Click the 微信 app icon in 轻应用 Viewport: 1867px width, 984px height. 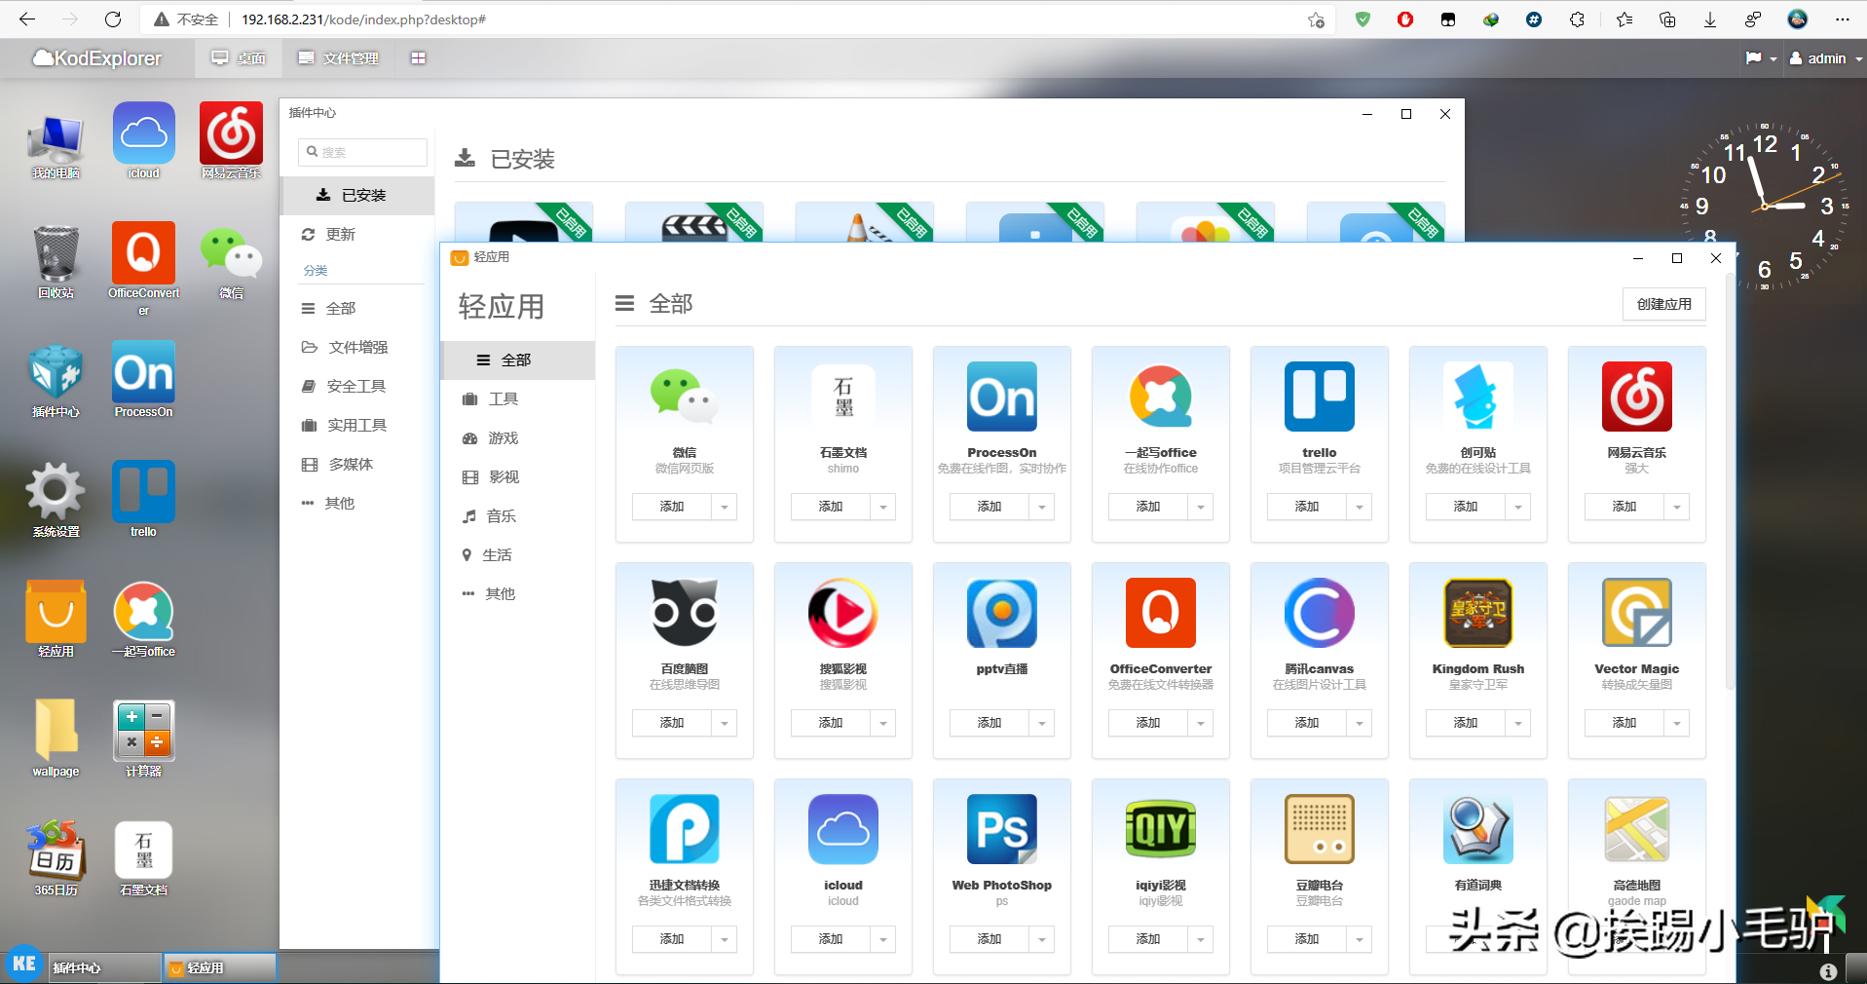685,397
